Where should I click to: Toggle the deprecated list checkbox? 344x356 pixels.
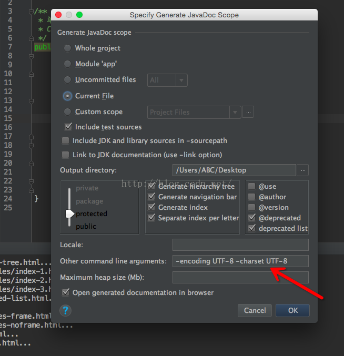pyautogui.click(x=252, y=228)
